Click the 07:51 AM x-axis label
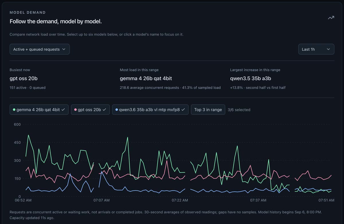The image size is (344, 224). pos(326,200)
